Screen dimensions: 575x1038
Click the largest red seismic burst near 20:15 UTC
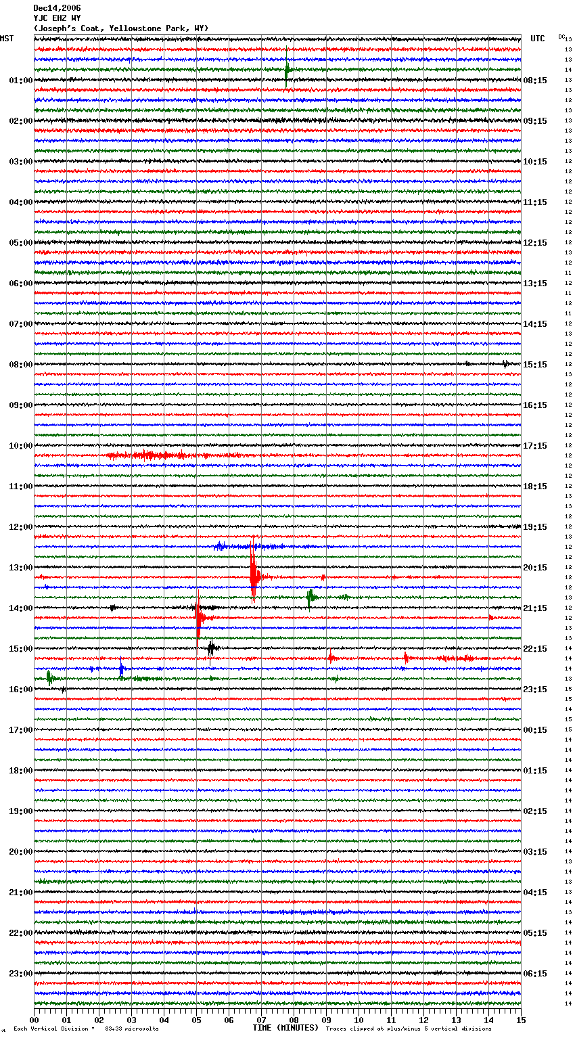point(254,572)
